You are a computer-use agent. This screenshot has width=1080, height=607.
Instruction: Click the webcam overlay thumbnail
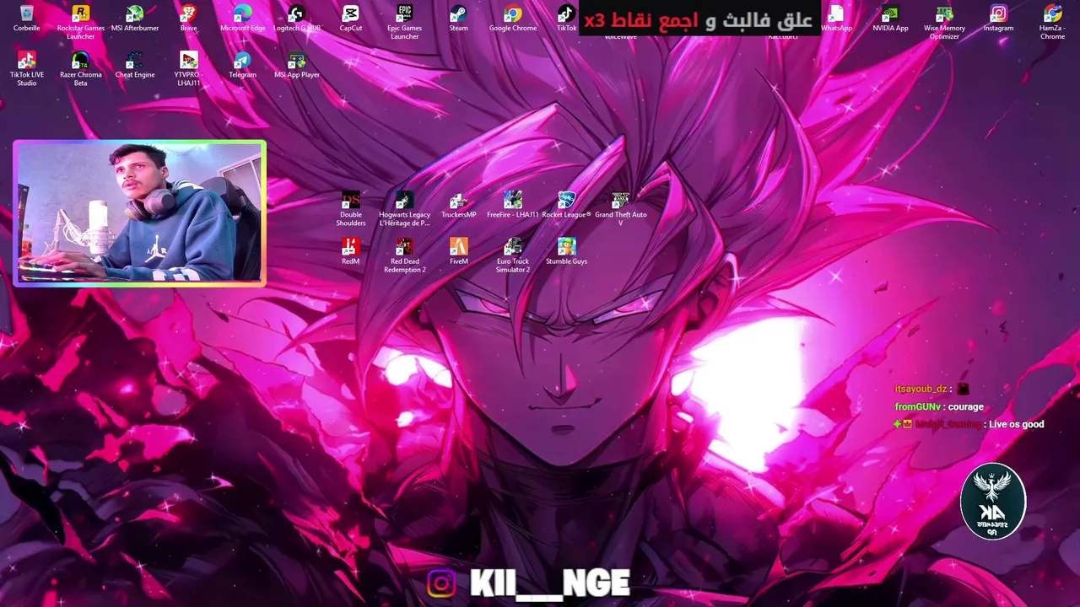tap(139, 213)
